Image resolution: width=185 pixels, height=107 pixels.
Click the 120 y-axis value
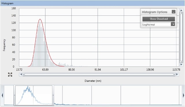(x=14, y=23)
